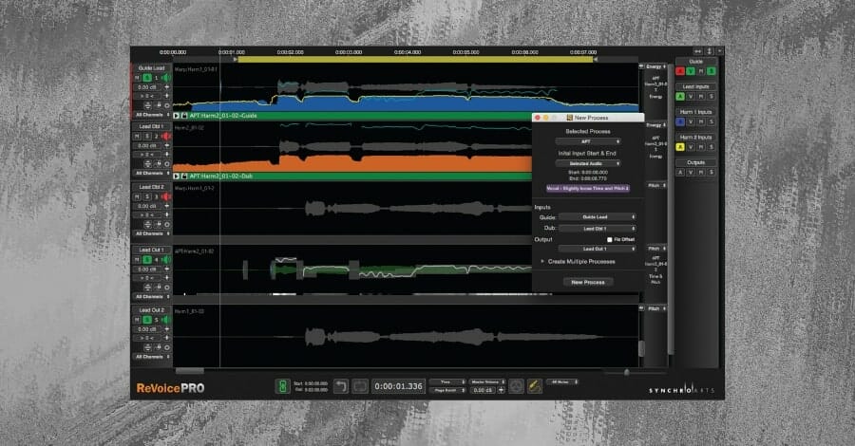Click the loop playback icon in bottom toolbar
The height and width of the screenshot is (446, 855).
[x=360, y=386]
